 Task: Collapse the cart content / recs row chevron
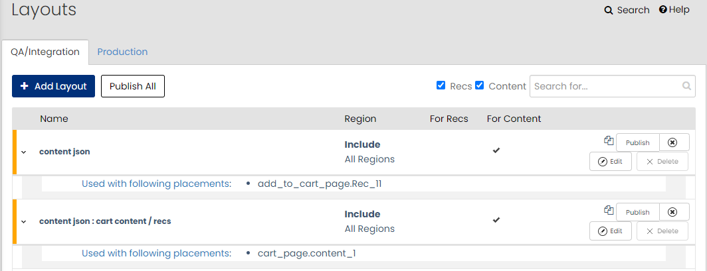click(x=24, y=221)
